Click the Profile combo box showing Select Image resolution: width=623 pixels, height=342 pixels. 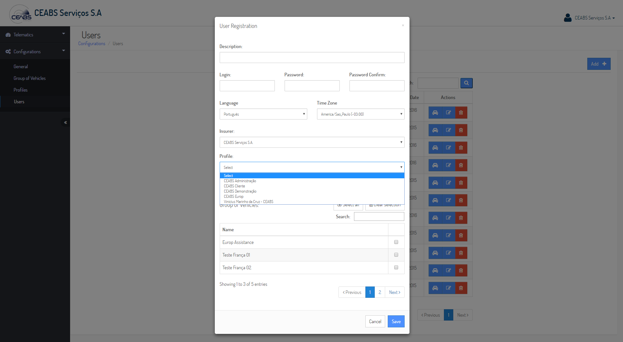(x=312, y=167)
